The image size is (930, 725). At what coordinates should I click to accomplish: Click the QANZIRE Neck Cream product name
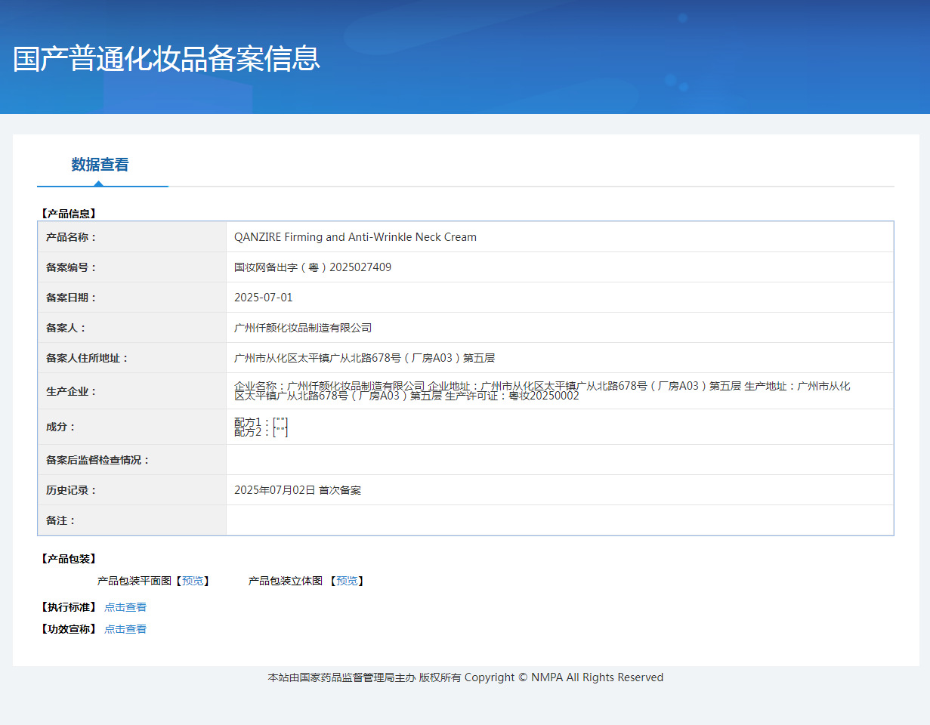[x=355, y=237]
